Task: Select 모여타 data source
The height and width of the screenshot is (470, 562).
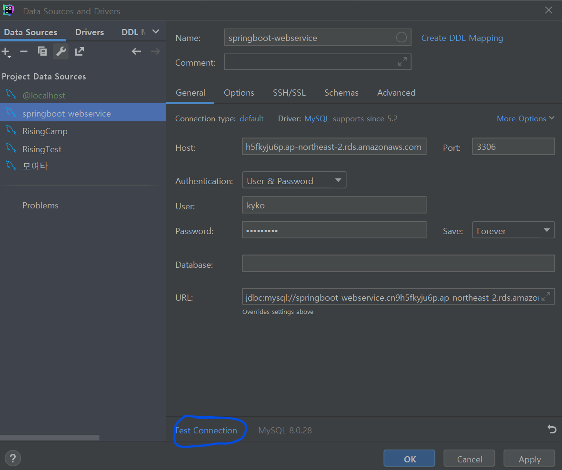Action: [83, 166]
